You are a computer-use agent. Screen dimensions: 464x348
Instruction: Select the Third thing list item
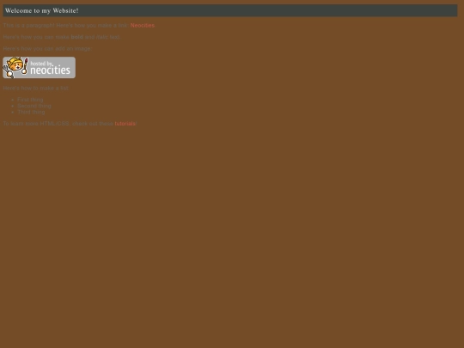point(31,113)
